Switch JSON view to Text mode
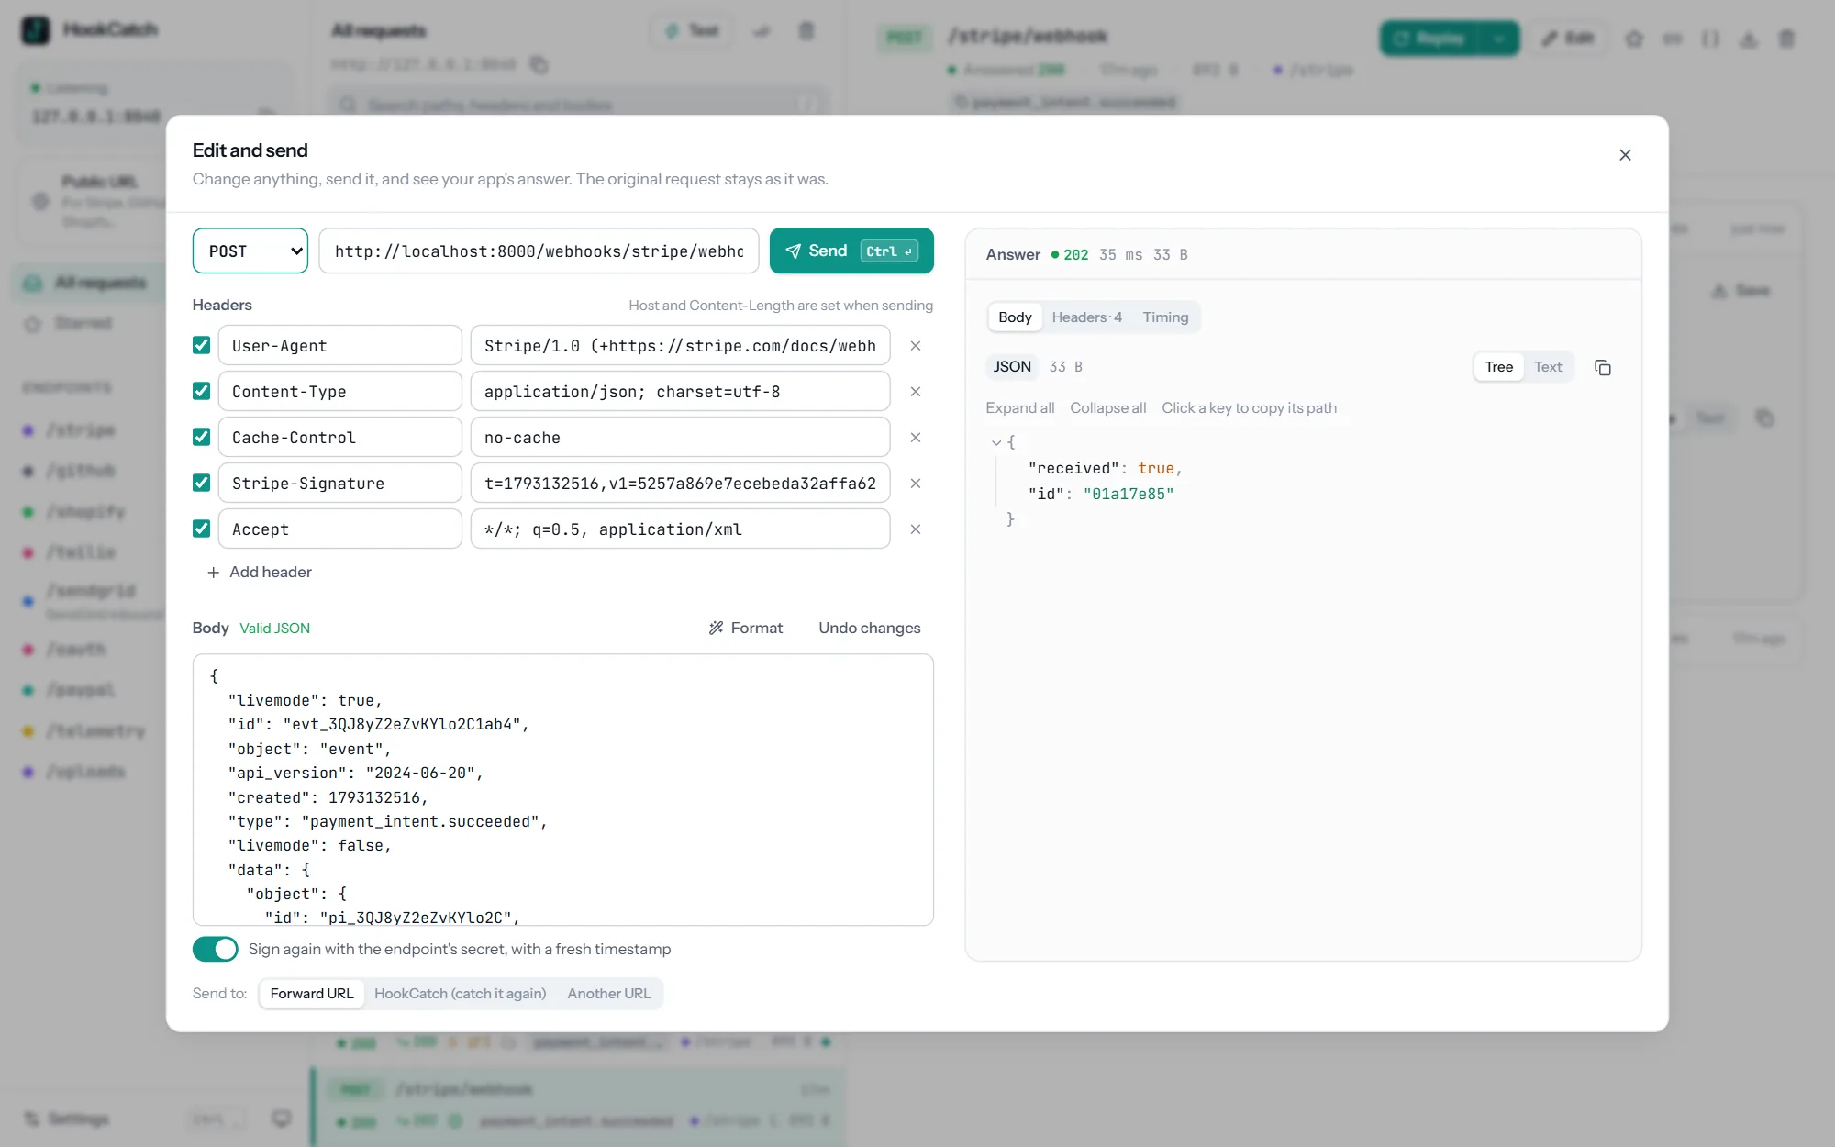The image size is (1835, 1147). pos(1548,367)
